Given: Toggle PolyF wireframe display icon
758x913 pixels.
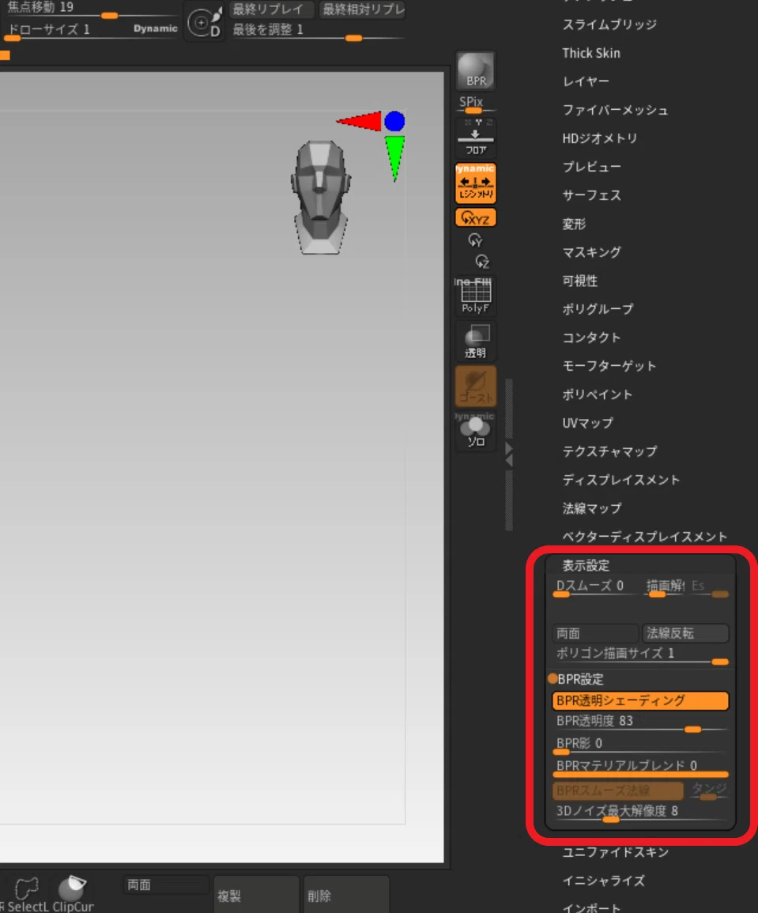Looking at the screenshot, I should pos(476,296).
